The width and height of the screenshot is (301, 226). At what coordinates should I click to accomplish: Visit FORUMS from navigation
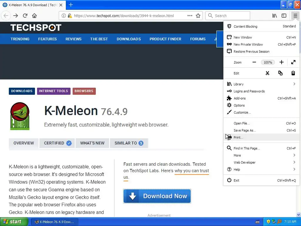[x=198, y=39]
